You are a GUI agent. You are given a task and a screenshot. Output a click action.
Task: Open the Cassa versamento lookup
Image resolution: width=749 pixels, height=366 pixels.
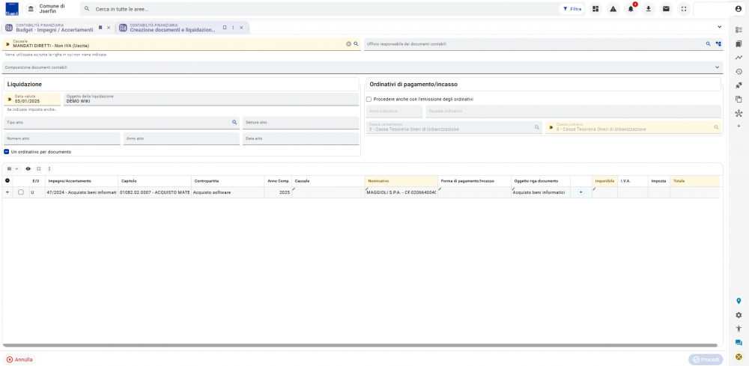(x=537, y=127)
